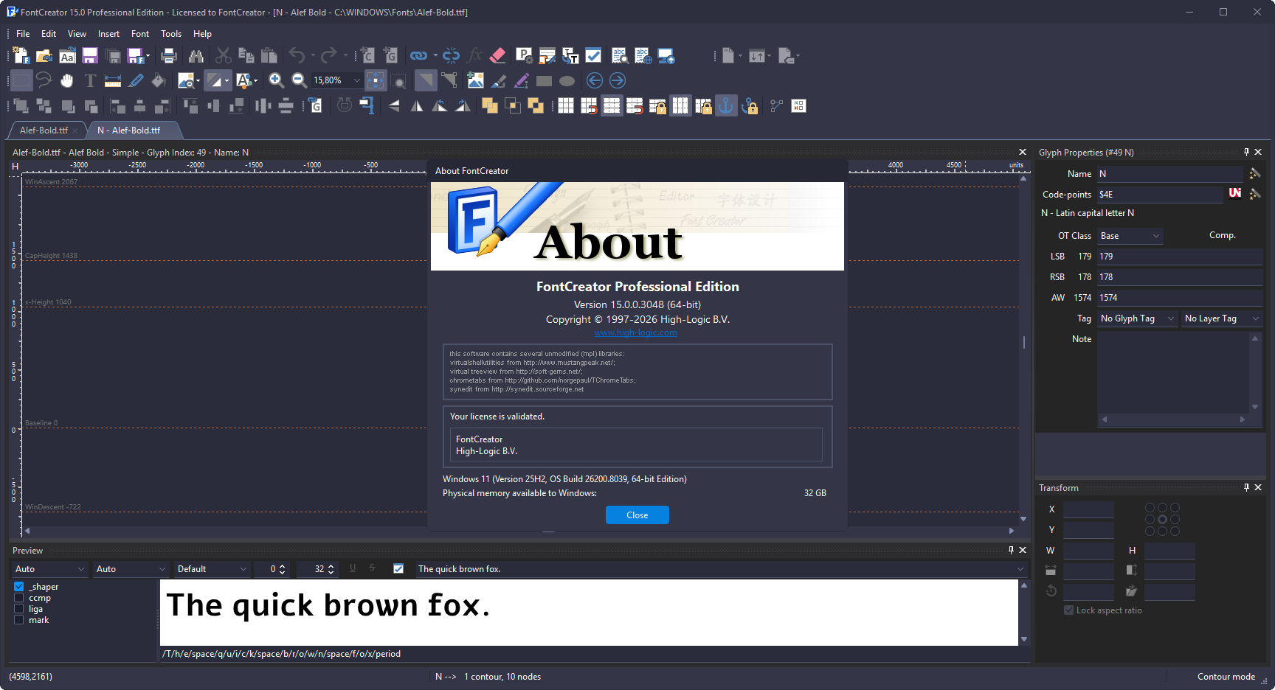Choose the Text tool (T icon)

tap(90, 80)
